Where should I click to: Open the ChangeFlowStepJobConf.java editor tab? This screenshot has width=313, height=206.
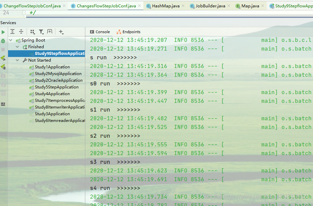pyautogui.click(x=32, y=6)
